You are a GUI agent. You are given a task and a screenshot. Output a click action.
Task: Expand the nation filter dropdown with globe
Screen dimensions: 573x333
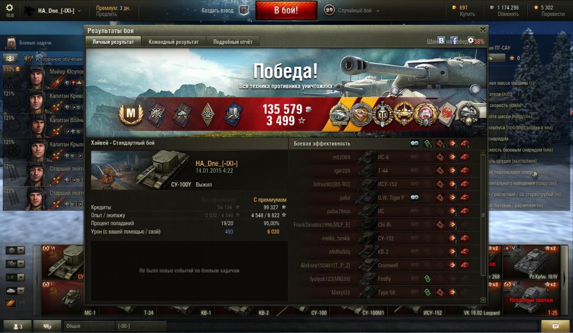pyautogui.click(x=15, y=250)
